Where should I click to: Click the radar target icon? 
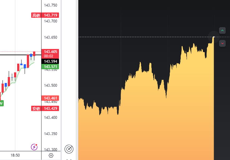[69, 149]
